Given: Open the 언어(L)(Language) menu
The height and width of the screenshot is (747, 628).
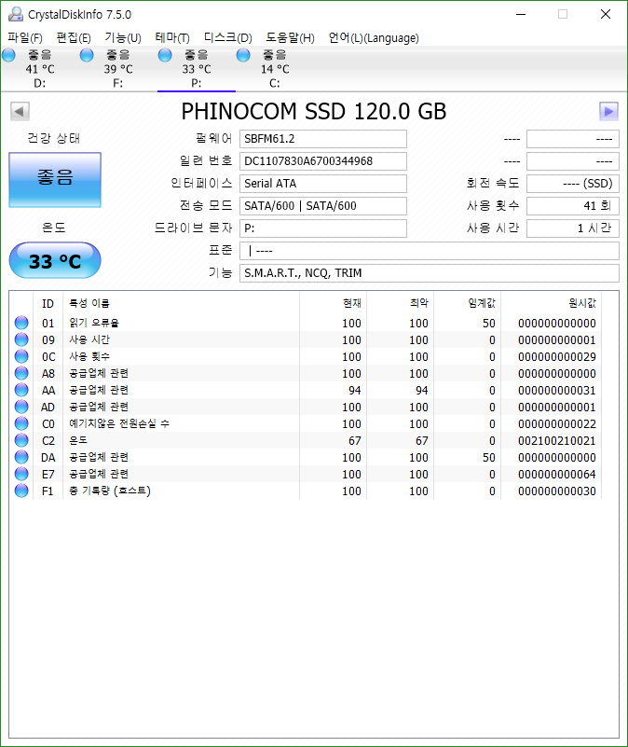Looking at the screenshot, I should [374, 37].
